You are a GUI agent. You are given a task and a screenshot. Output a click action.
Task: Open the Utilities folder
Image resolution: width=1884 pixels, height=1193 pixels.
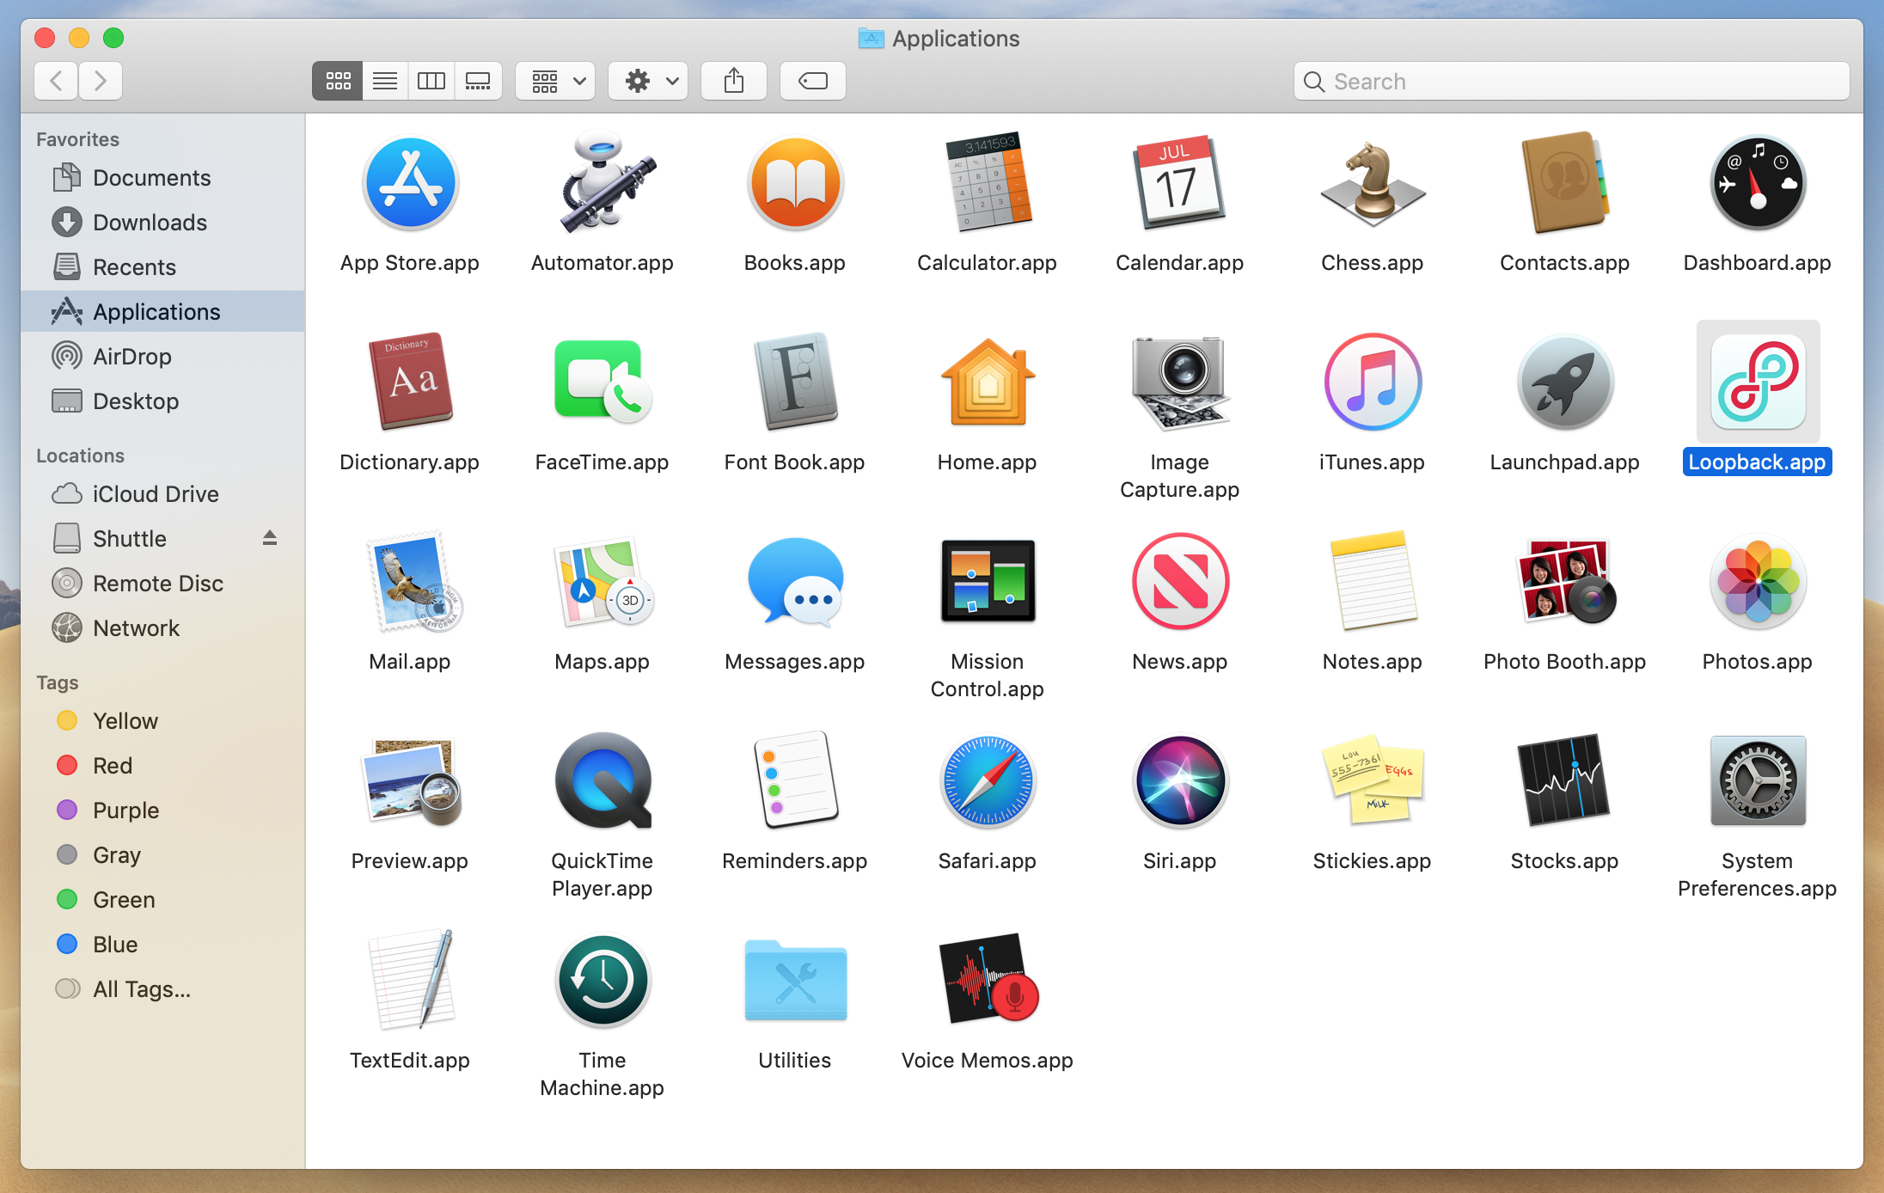click(x=795, y=981)
